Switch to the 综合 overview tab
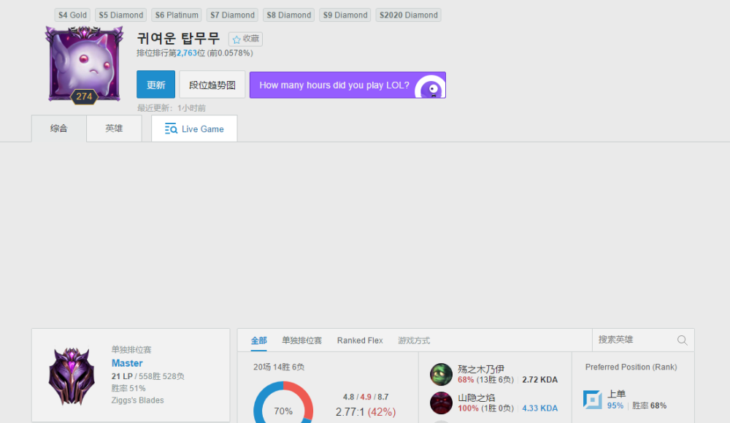This screenshot has width=730, height=423. [59, 129]
